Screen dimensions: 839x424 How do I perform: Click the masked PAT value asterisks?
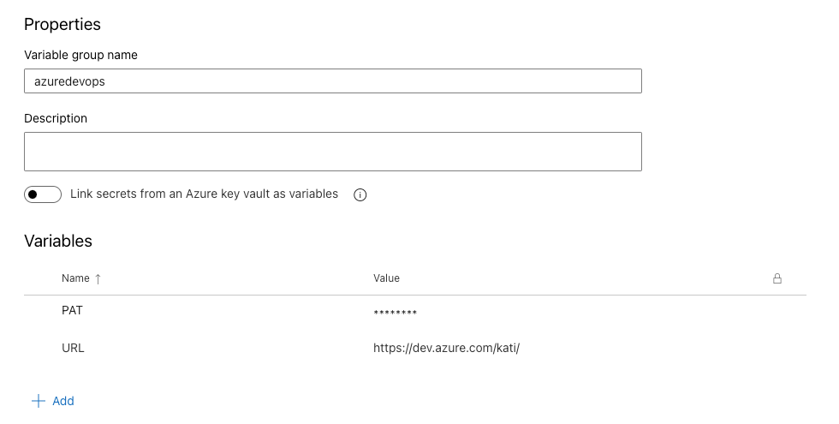395,313
